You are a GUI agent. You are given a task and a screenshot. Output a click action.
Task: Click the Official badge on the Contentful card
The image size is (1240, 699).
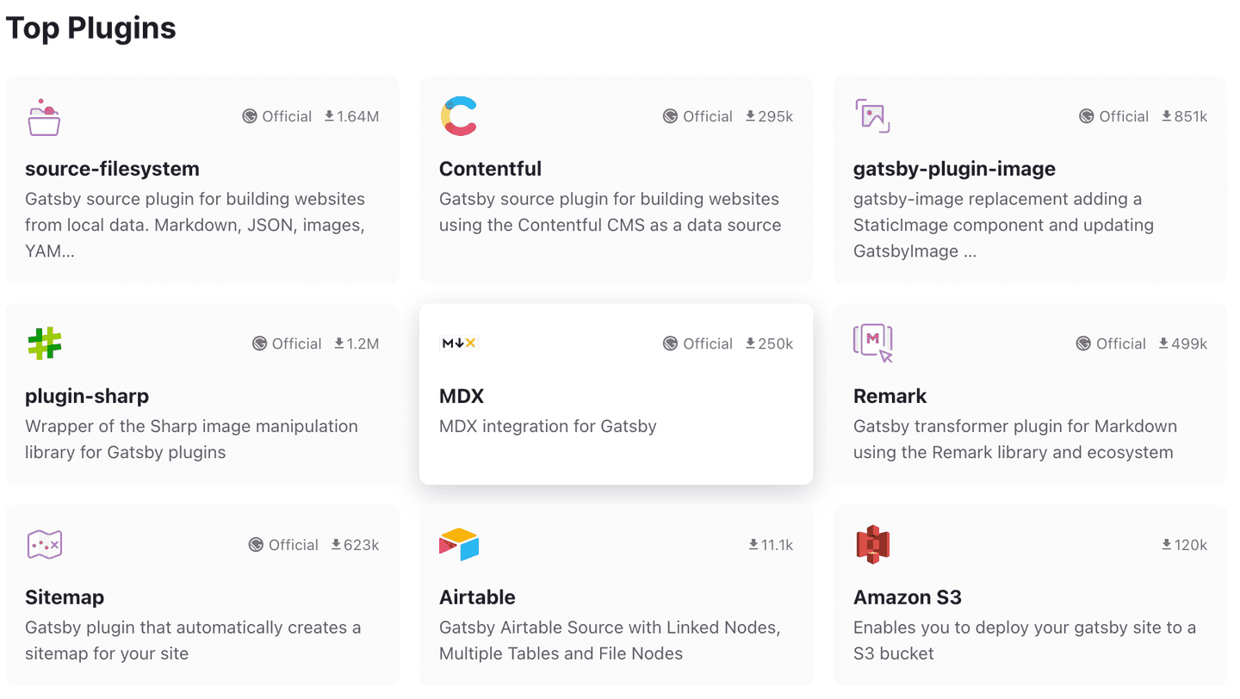coord(697,116)
